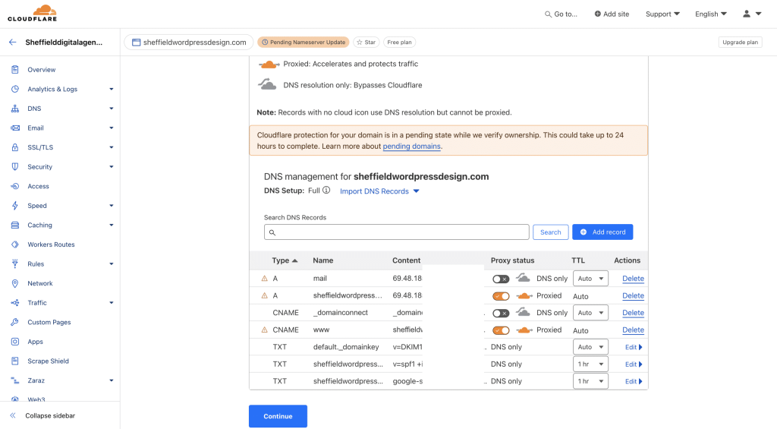Delete the www CNAME record
This screenshot has height=429, width=777.
coord(633,330)
